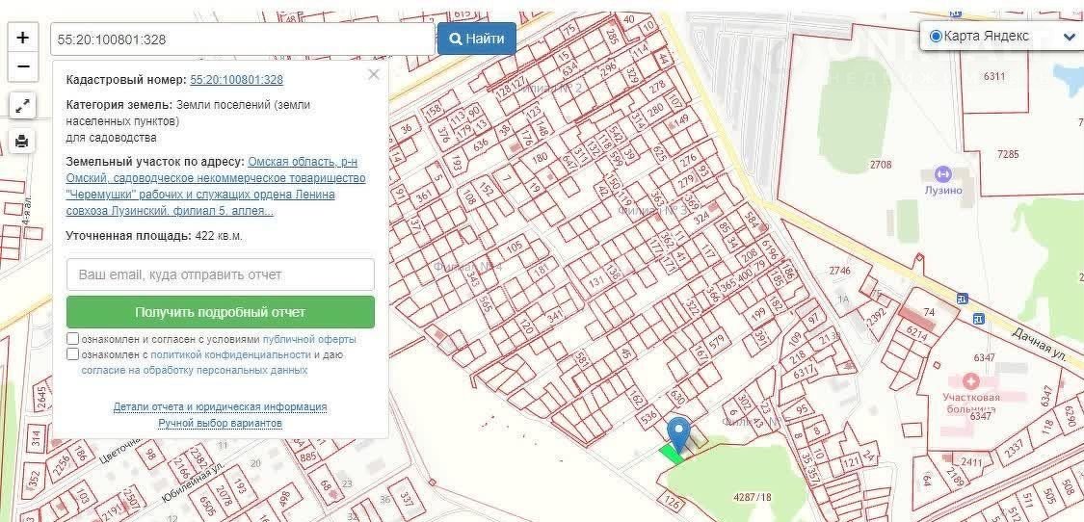Screen dimensions: 1084x522
Task: Click Получить подробный отчет green button
Action: pos(221,312)
